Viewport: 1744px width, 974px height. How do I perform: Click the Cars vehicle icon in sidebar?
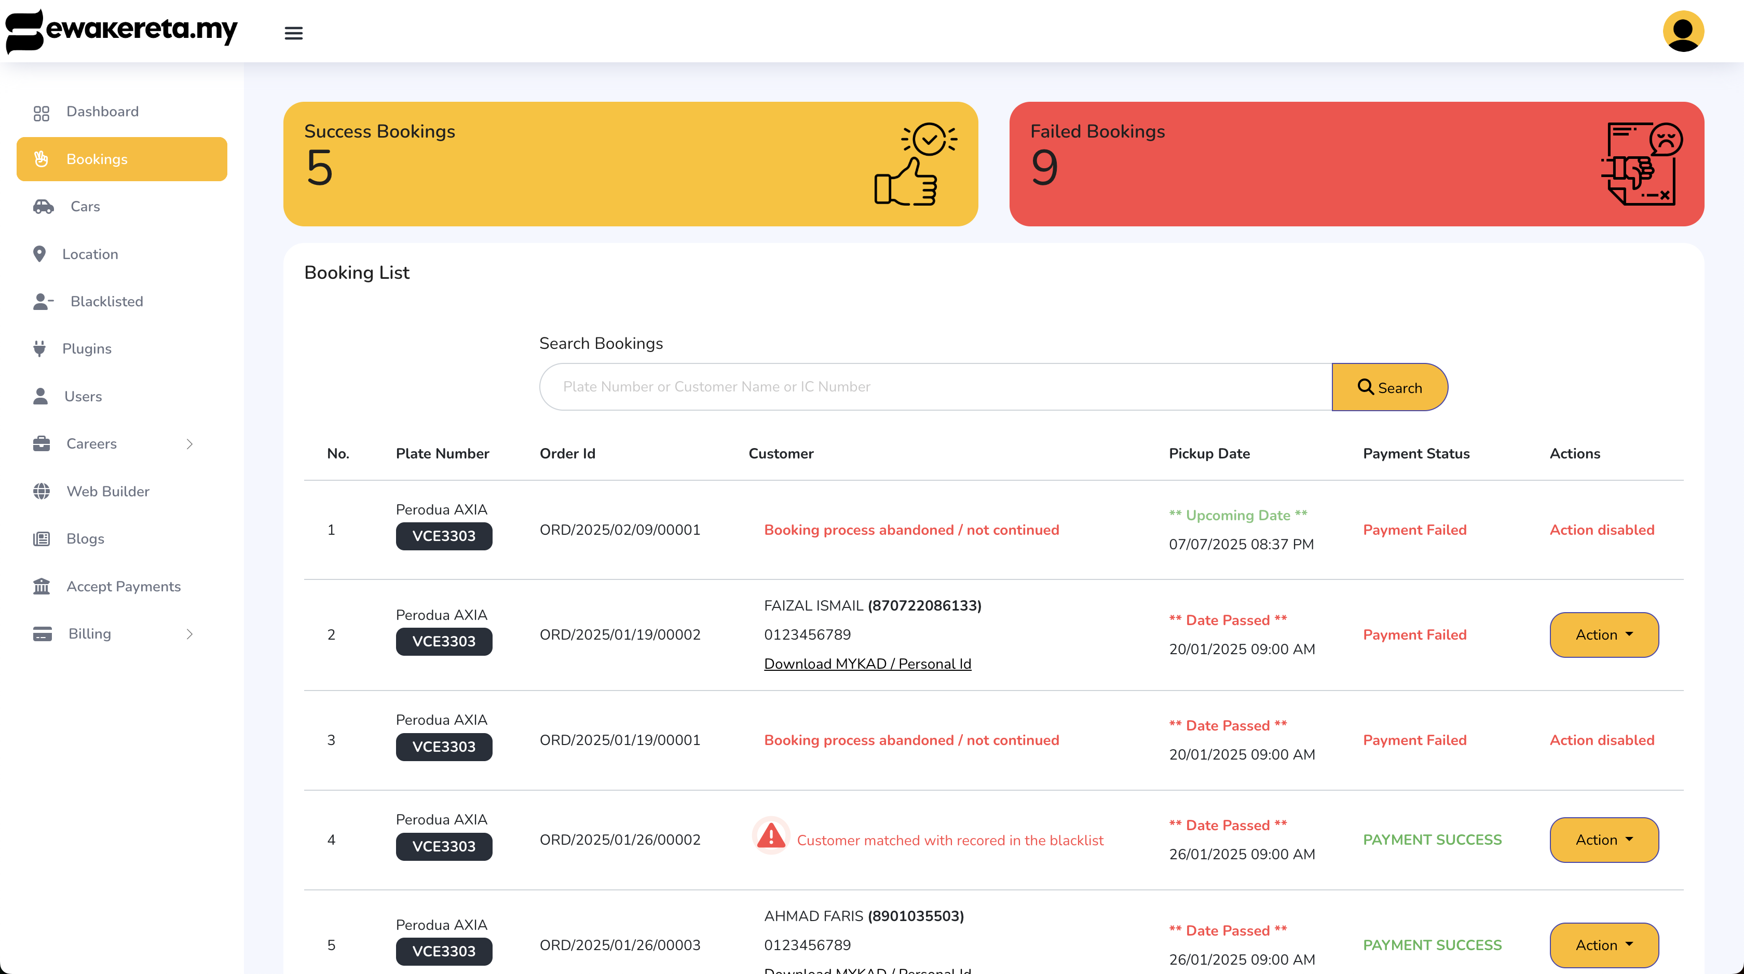coord(43,207)
